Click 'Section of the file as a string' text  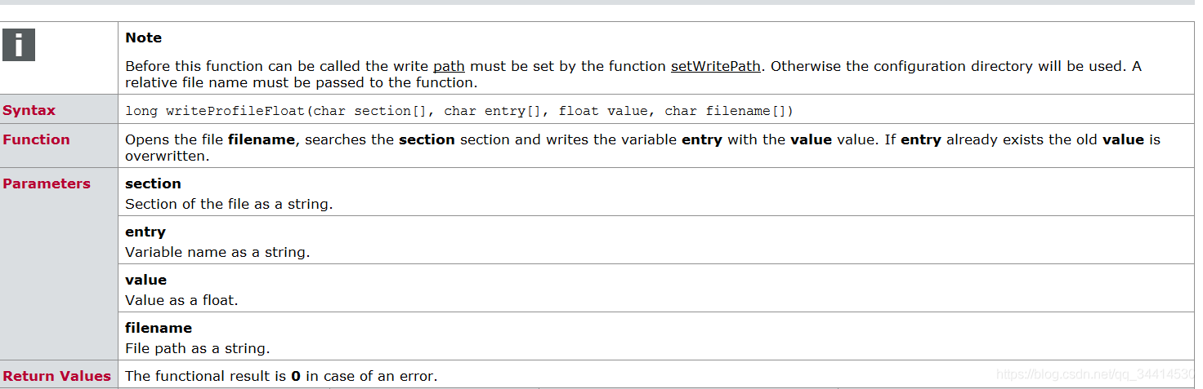[x=229, y=204]
